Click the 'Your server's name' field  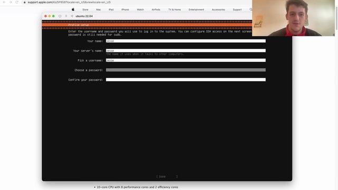coord(185,51)
